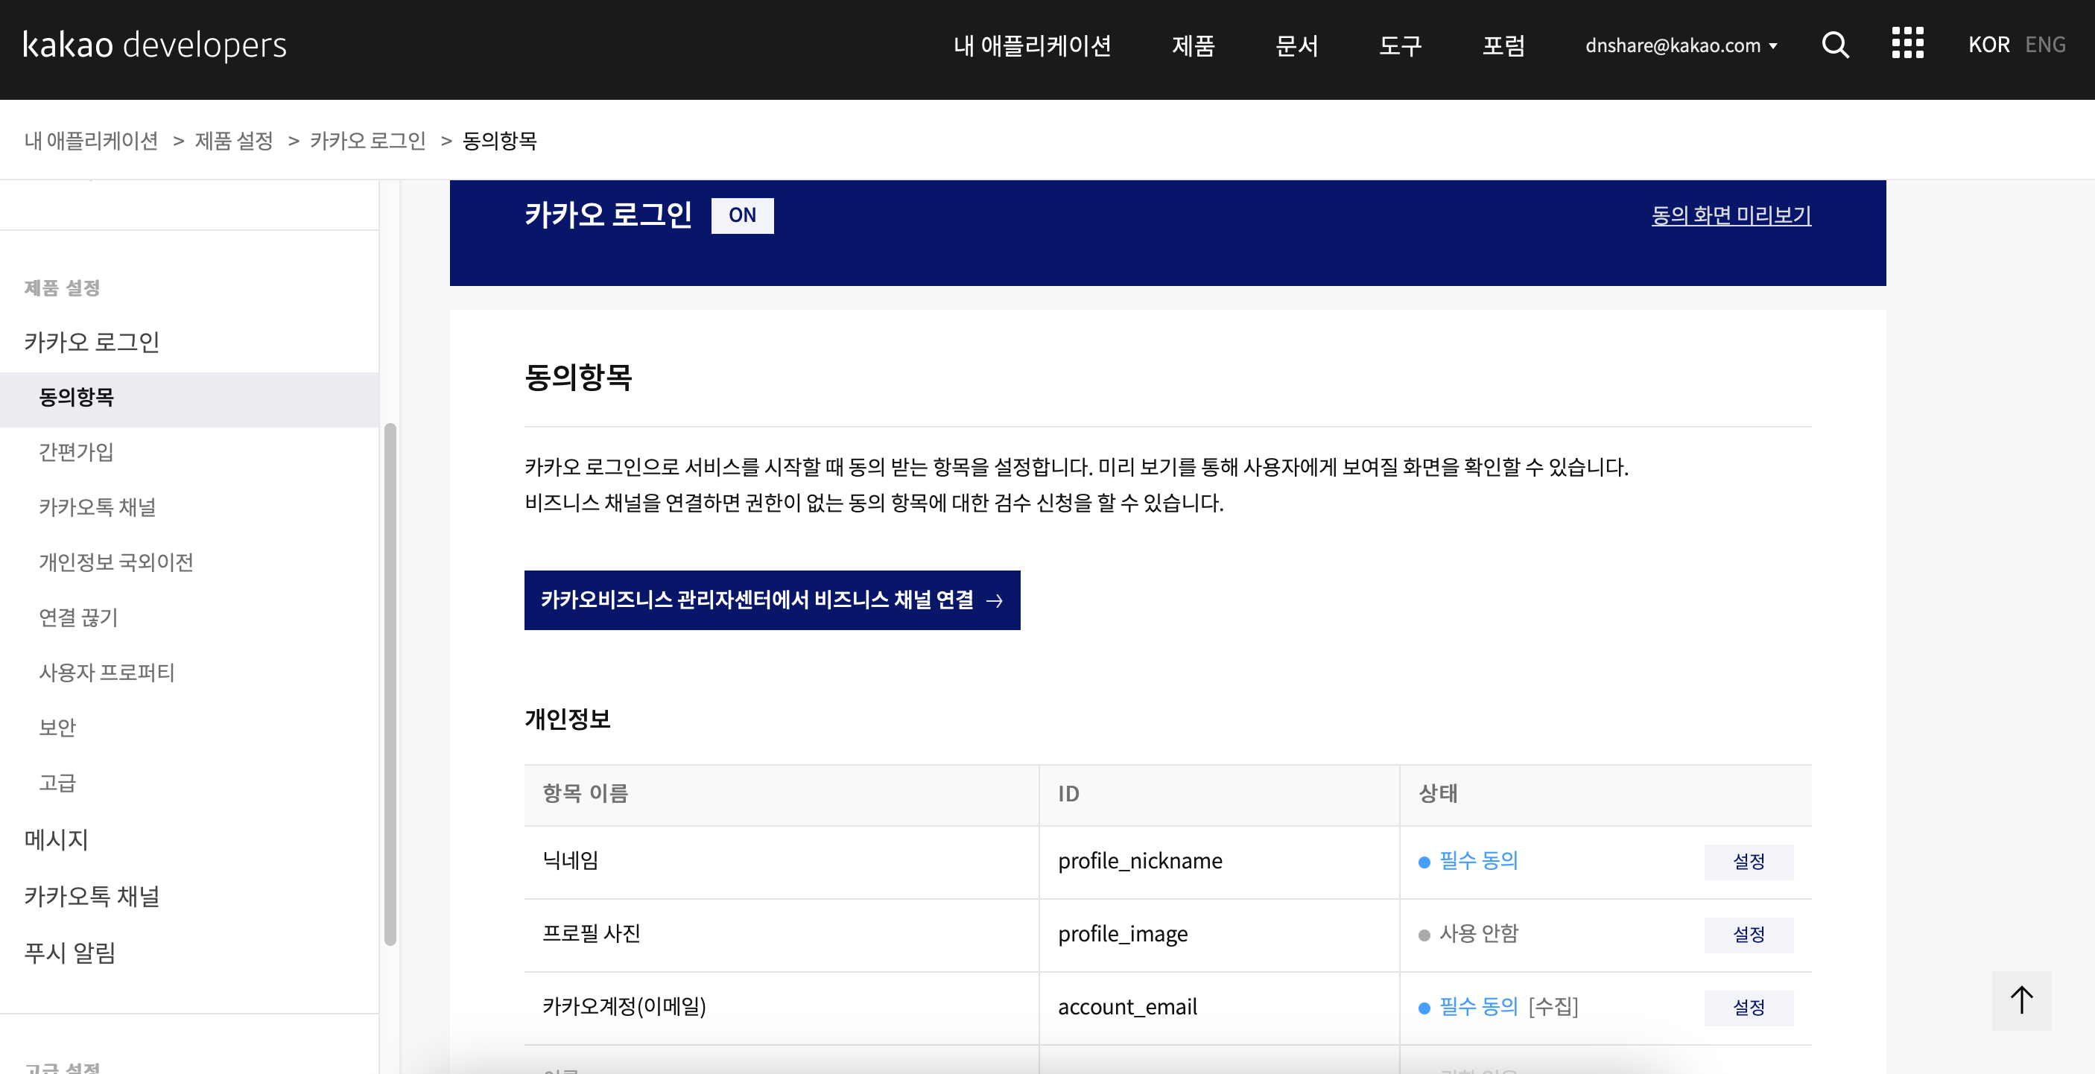Screen dimensions: 2095x1074
Task: Open 동의 화면 미리보기 link
Action: [x=1731, y=215]
